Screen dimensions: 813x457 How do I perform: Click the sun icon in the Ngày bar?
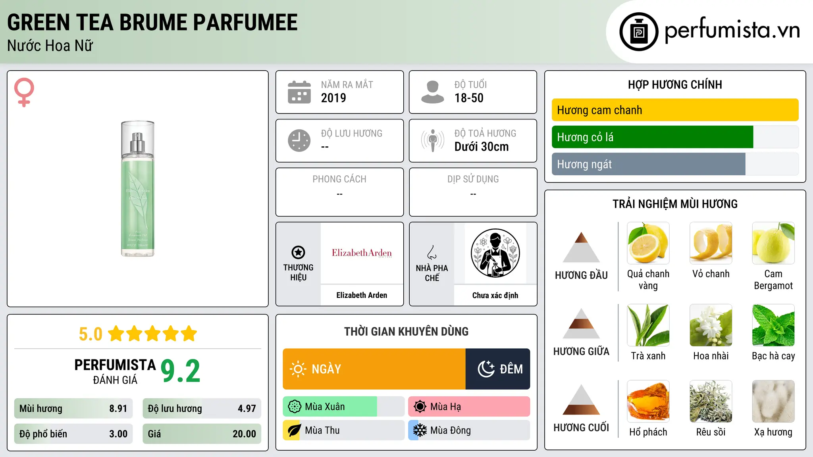tap(298, 369)
